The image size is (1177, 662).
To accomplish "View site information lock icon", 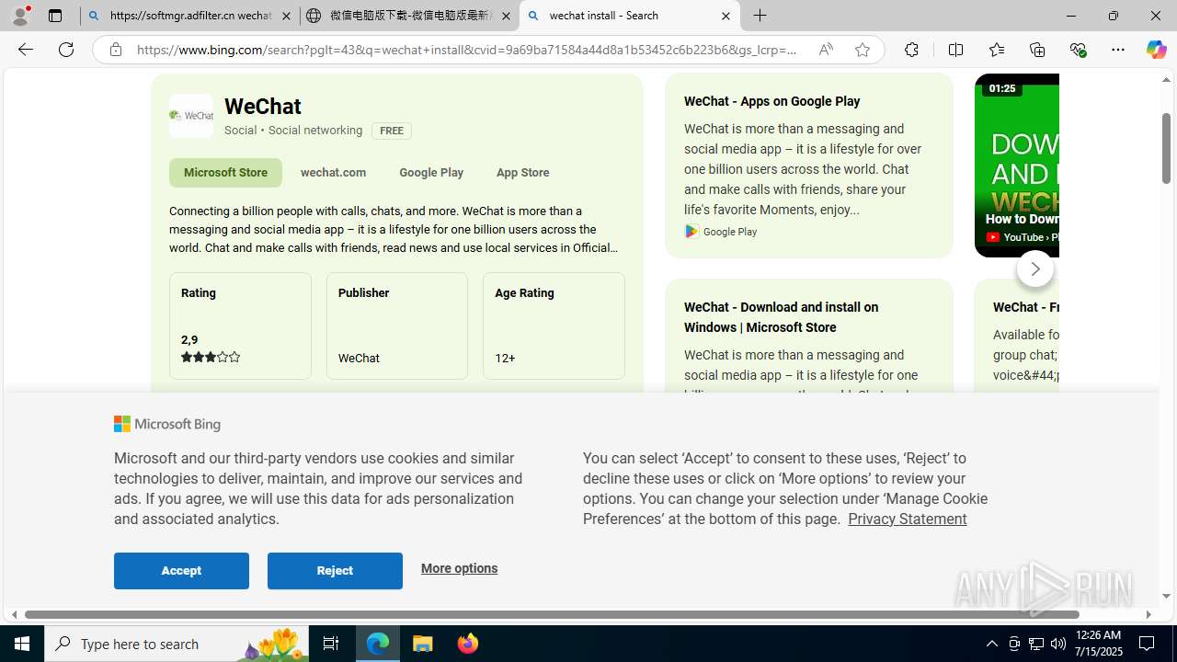I will point(115,50).
